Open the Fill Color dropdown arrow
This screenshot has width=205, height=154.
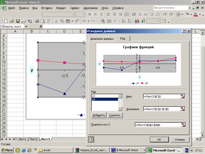[191, 14]
